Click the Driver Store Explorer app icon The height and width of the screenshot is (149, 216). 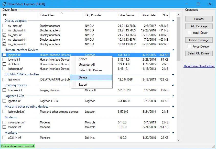4,4
